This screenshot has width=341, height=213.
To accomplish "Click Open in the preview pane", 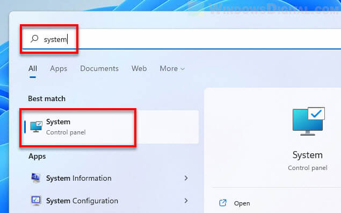I will [x=242, y=203].
